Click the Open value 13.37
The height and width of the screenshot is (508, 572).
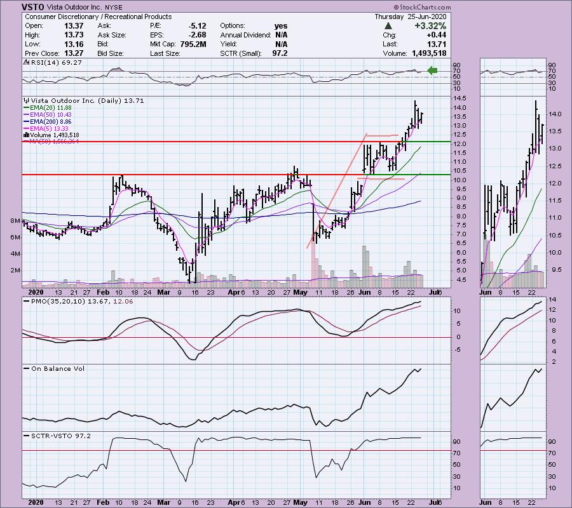(74, 26)
